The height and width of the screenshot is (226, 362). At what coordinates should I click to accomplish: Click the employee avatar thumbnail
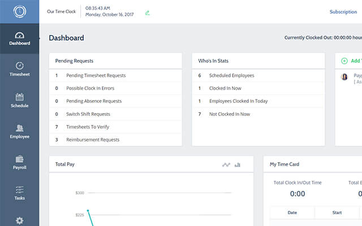click(x=344, y=77)
